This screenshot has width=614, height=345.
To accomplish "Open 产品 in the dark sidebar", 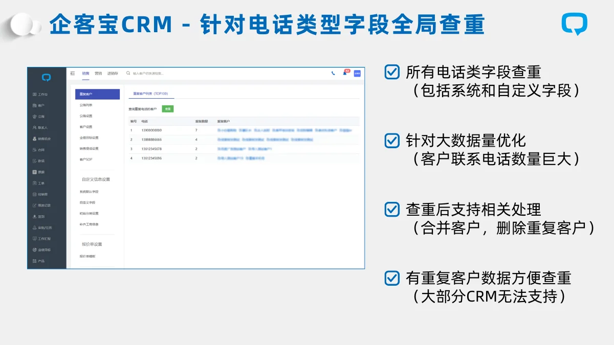I will point(38,261).
